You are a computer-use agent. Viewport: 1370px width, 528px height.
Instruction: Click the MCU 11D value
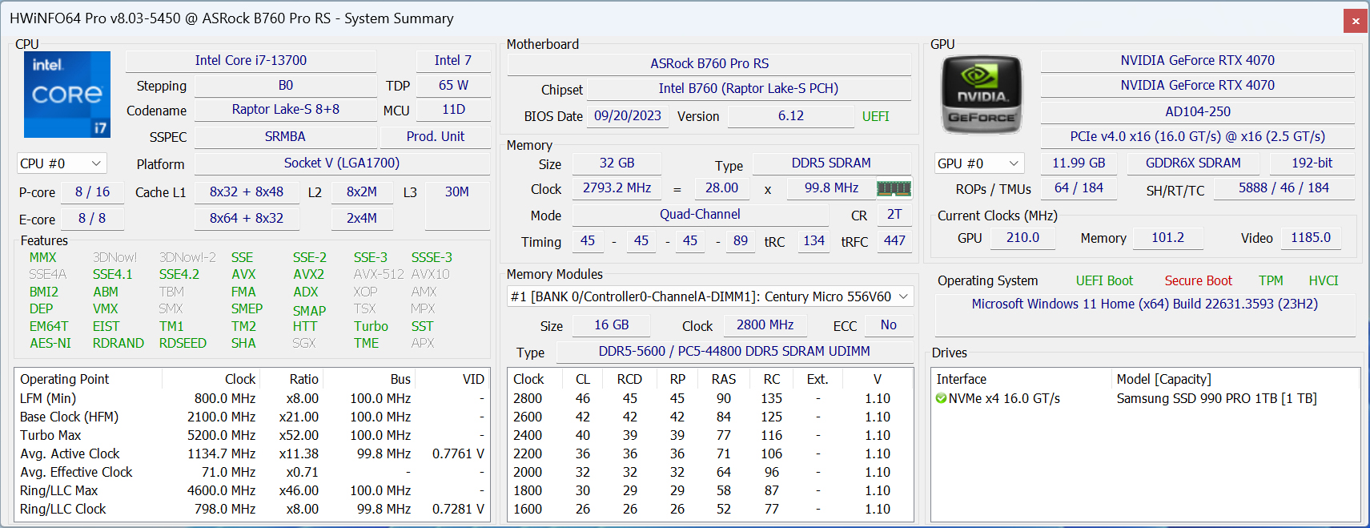tap(453, 110)
